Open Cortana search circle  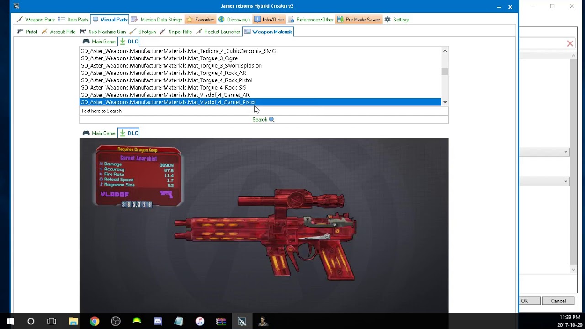(x=31, y=321)
